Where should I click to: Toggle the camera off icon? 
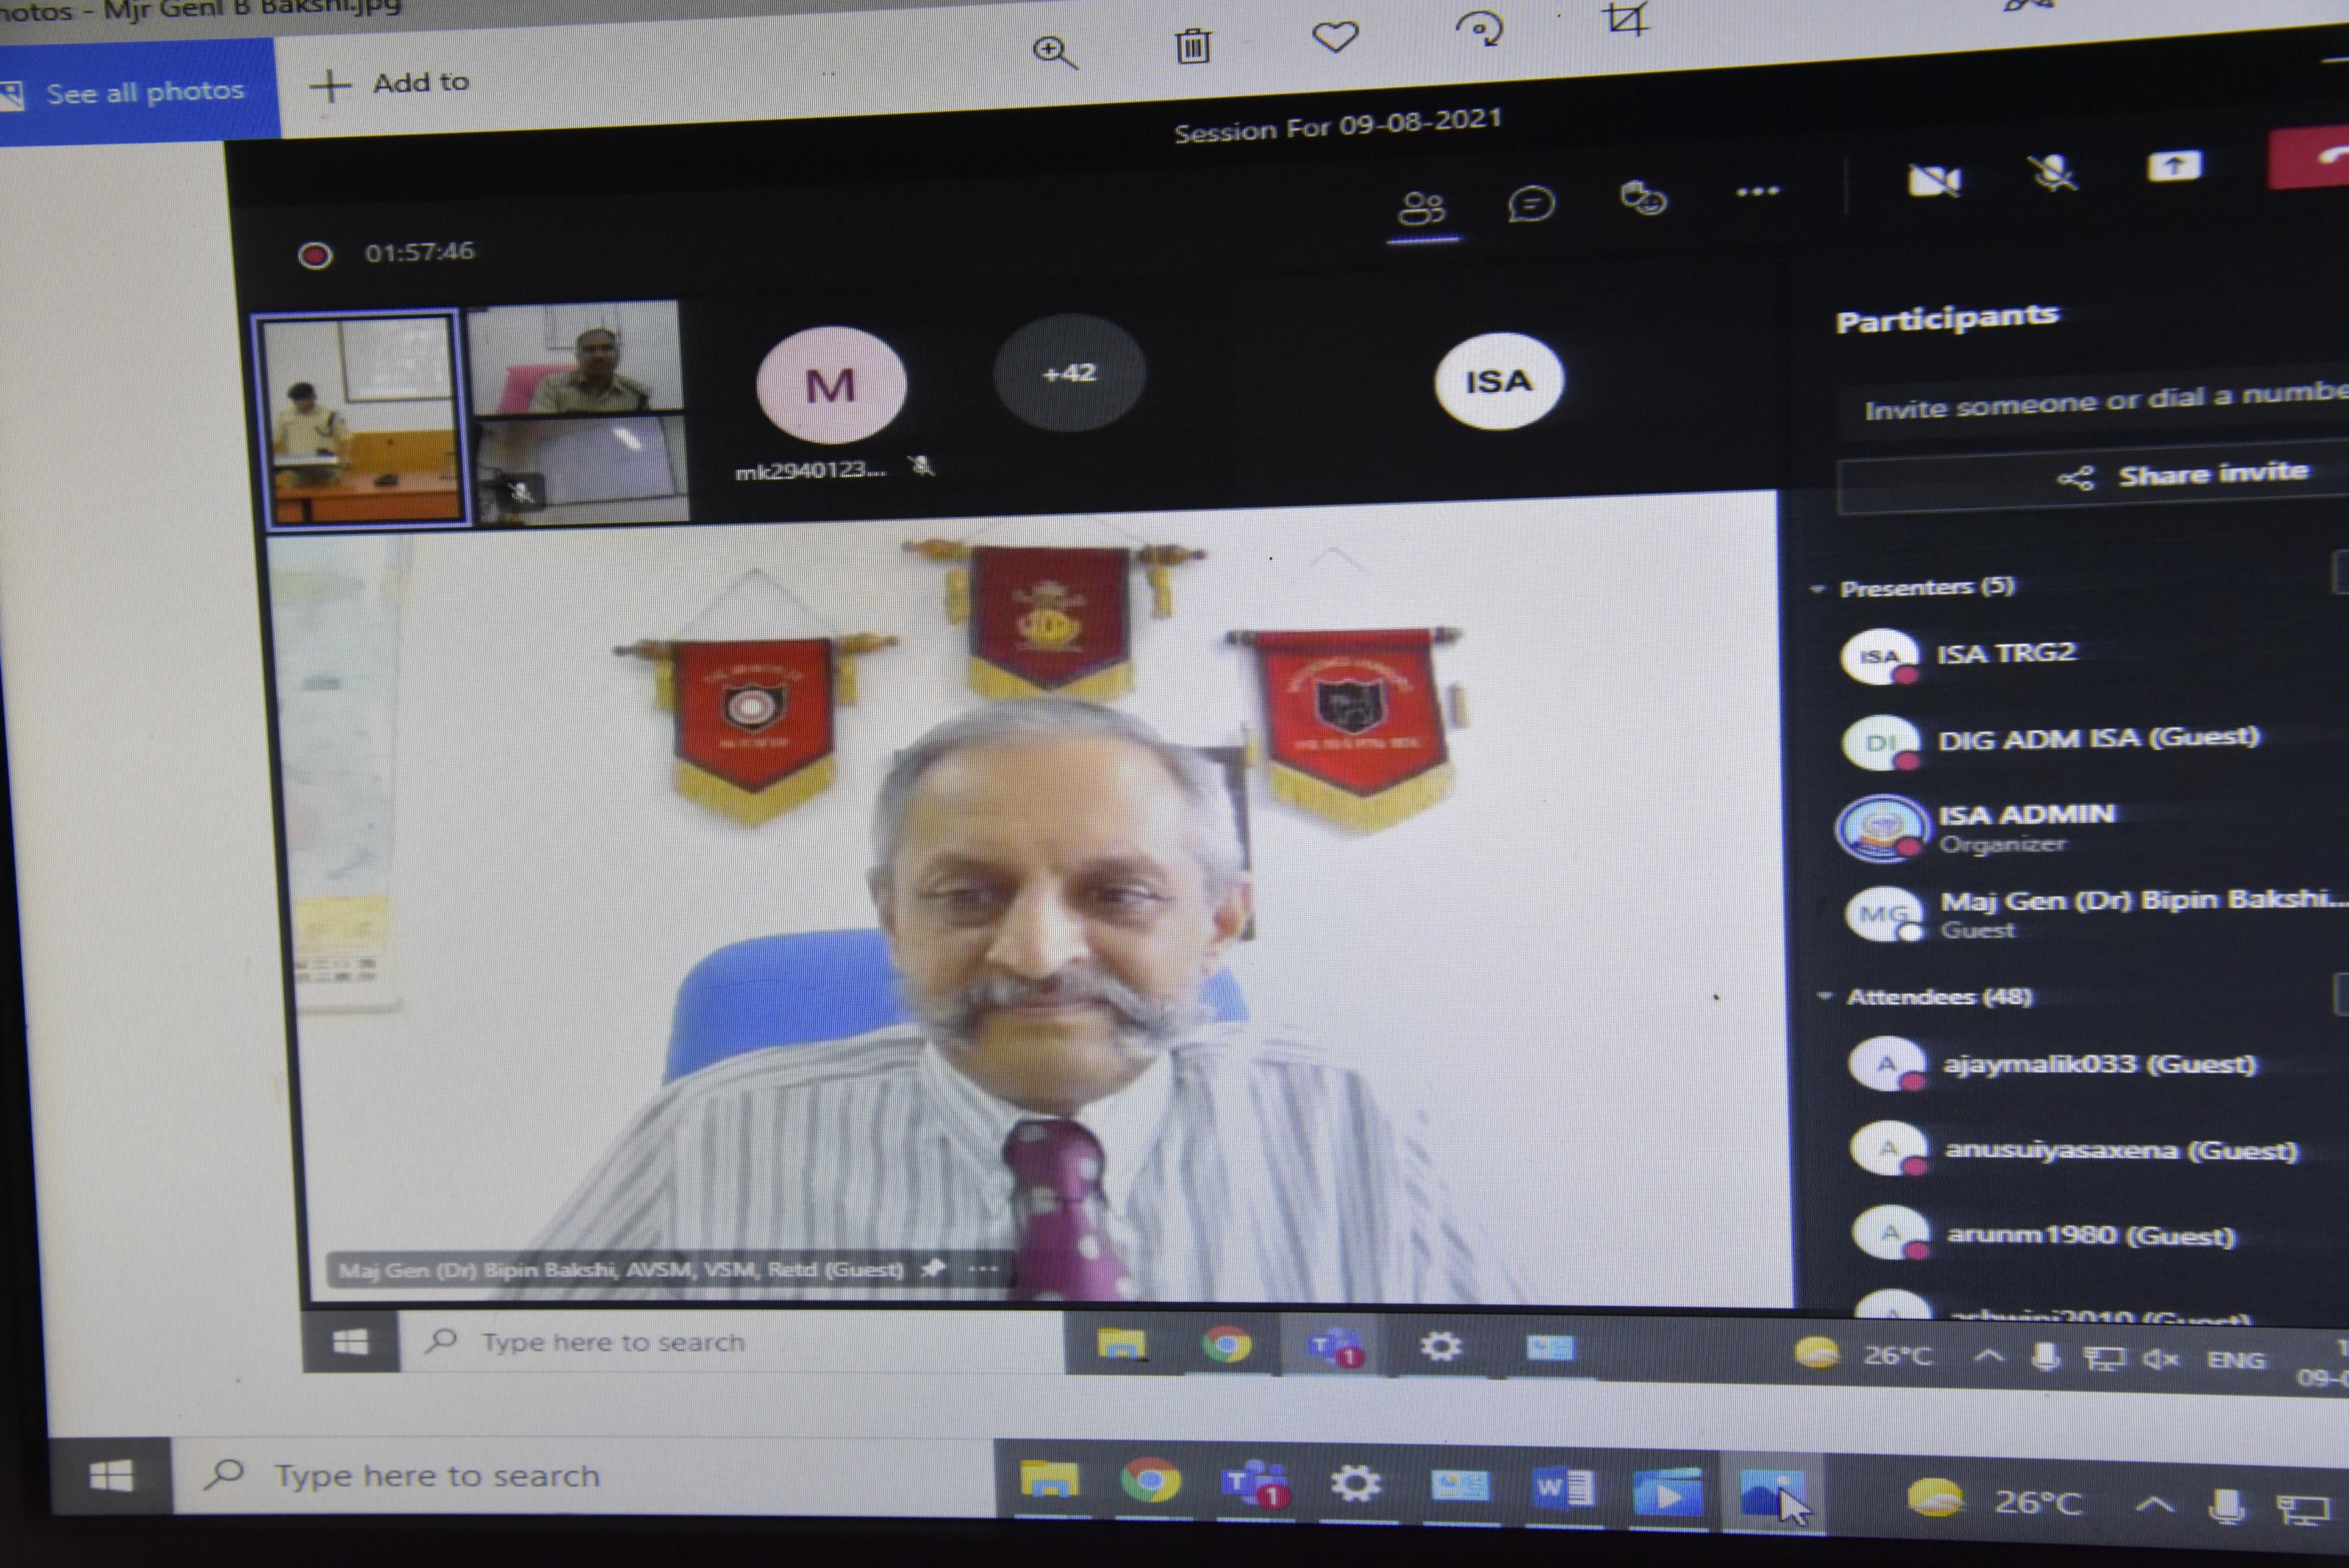point(1934,180)
